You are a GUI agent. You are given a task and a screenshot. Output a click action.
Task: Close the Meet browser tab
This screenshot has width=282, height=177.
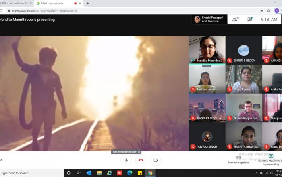(x=80, y=3)
